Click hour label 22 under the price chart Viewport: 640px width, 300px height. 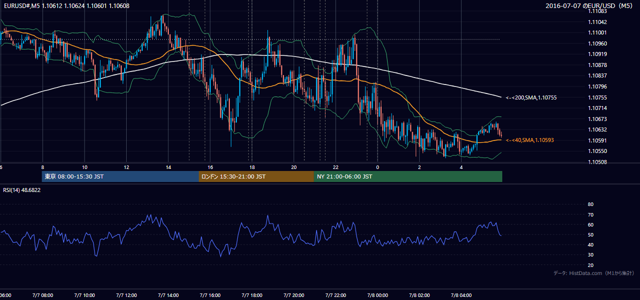[x=336, y=167]
